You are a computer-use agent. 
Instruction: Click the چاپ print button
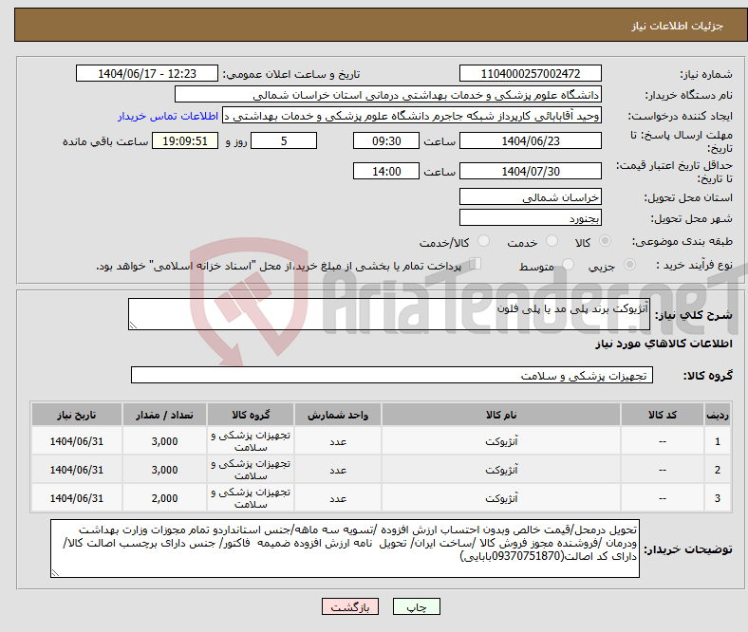tap(416, 606)
